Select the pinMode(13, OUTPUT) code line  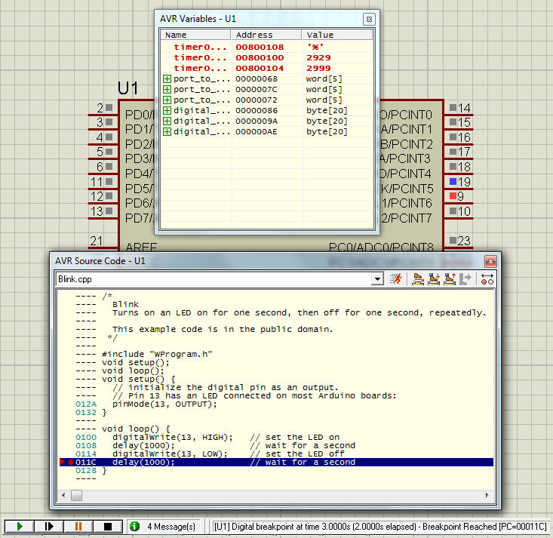point(164,404)
